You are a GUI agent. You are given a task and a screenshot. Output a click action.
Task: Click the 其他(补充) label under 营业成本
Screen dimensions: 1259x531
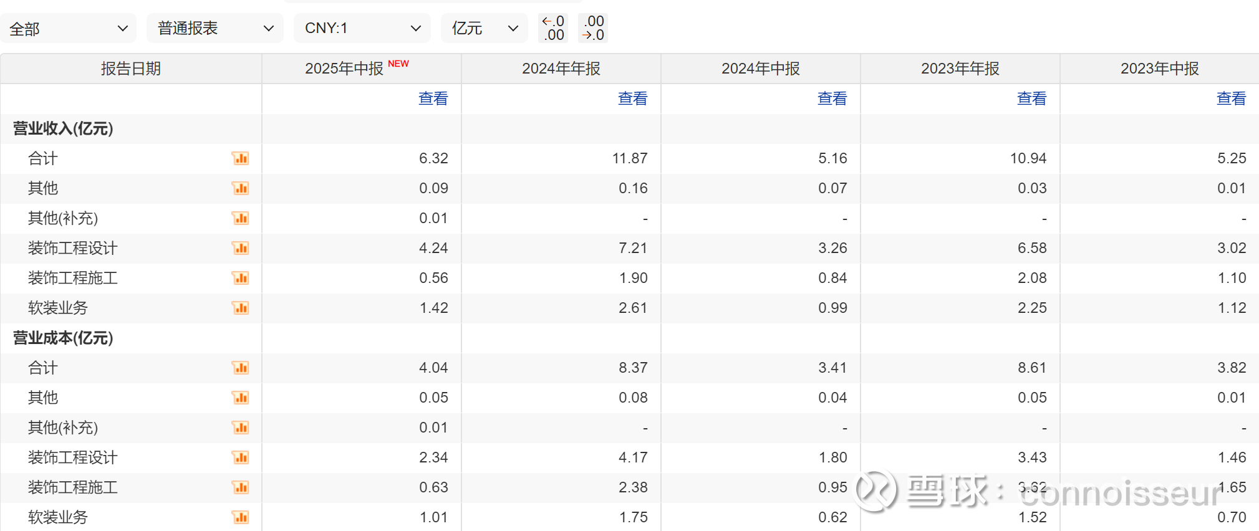pyautogui.click(x=63, y=428)
